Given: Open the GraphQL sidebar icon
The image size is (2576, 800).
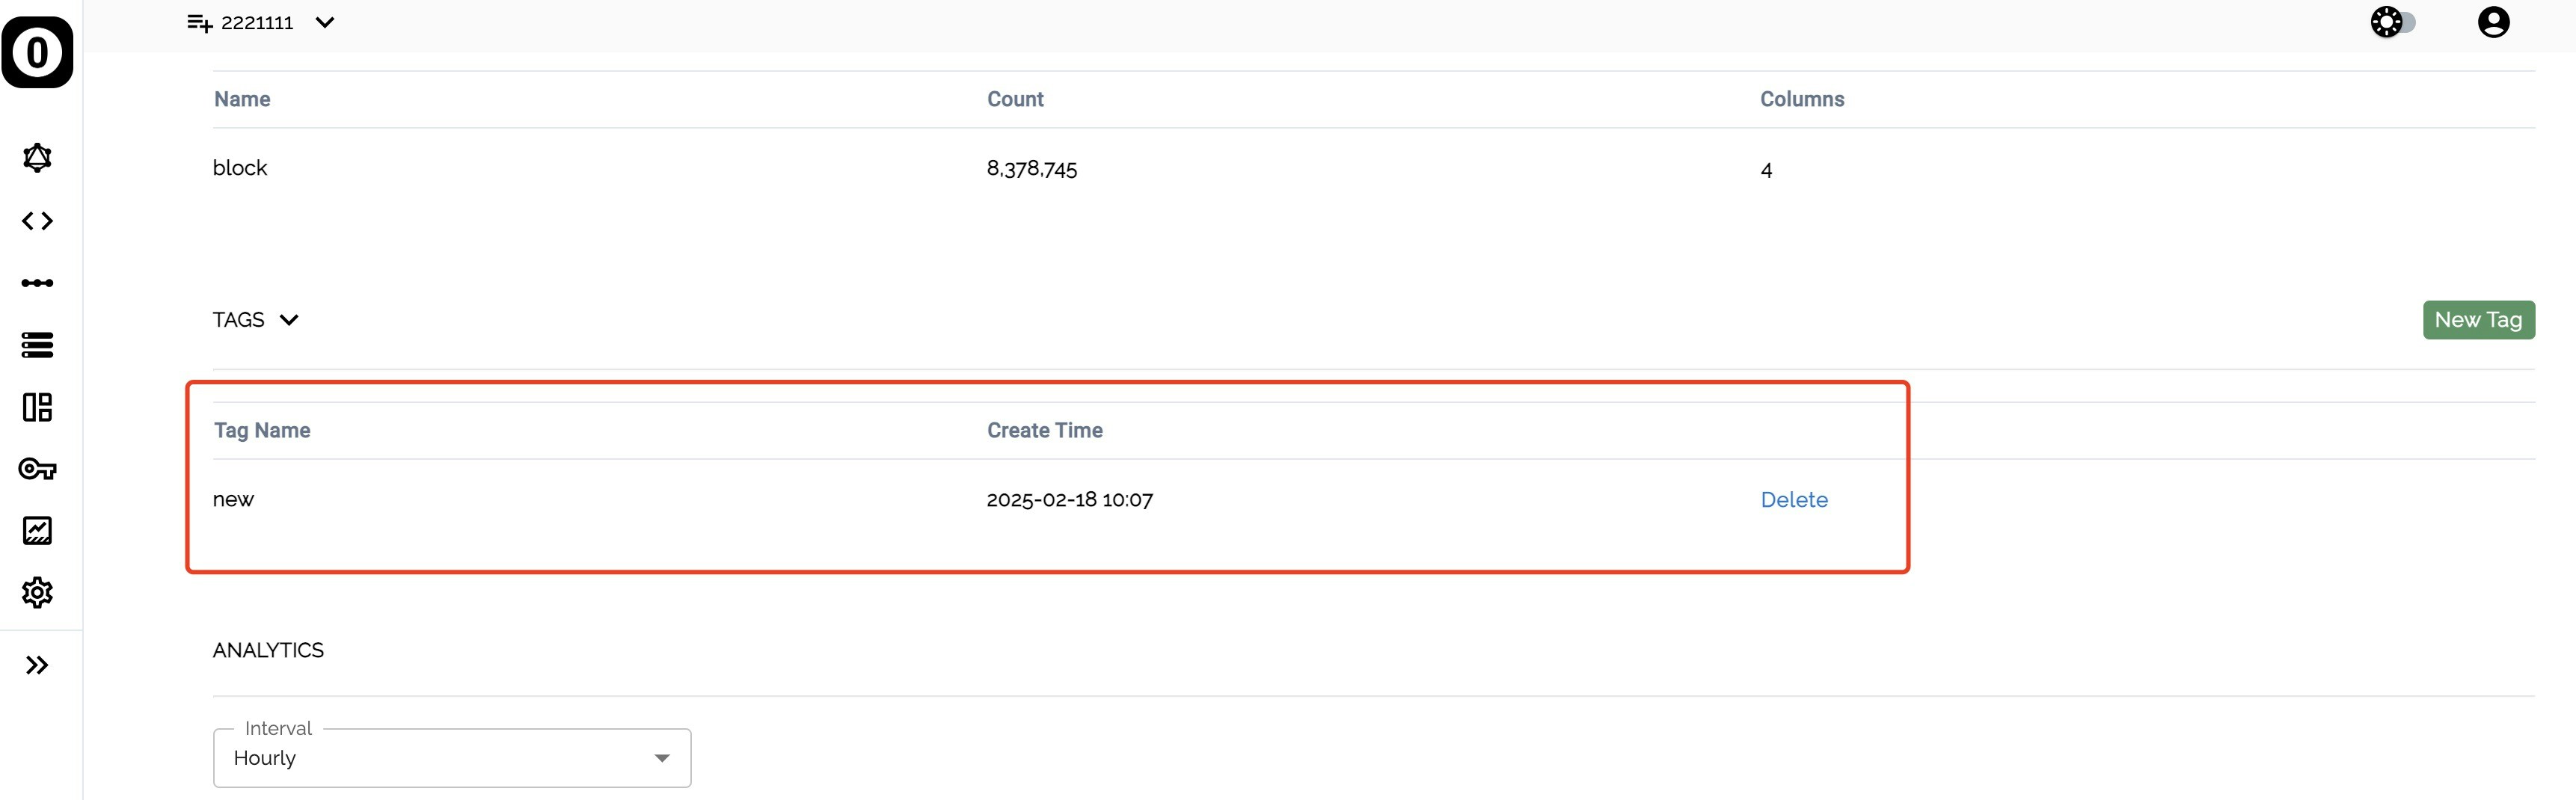Looking at the screenshot, I should 37,158.
